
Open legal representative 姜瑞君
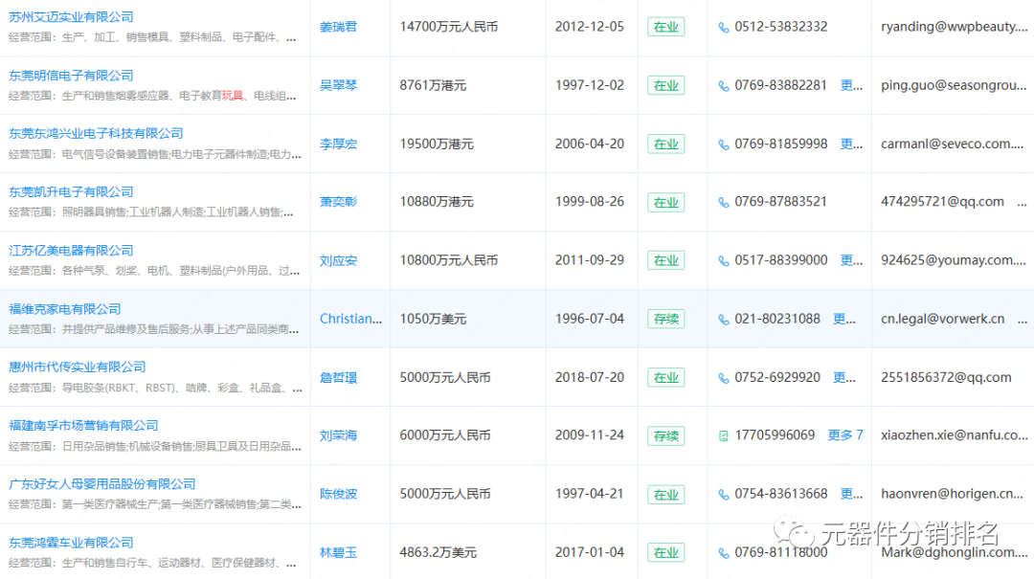click(x=338, y=27)
